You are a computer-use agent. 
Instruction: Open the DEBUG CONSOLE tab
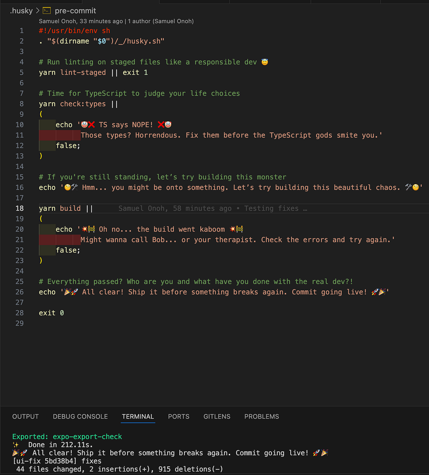pyautogui.click(x=80, y=416)
